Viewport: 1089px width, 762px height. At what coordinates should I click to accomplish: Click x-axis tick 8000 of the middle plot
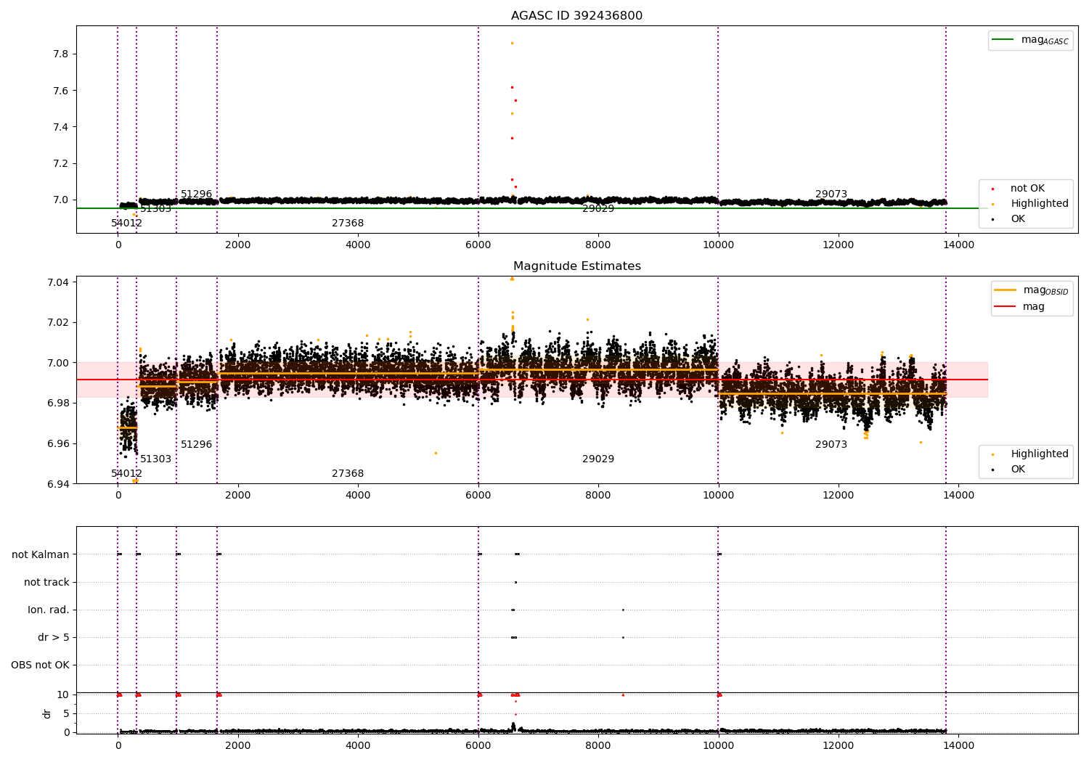click(x=598, y=496)
